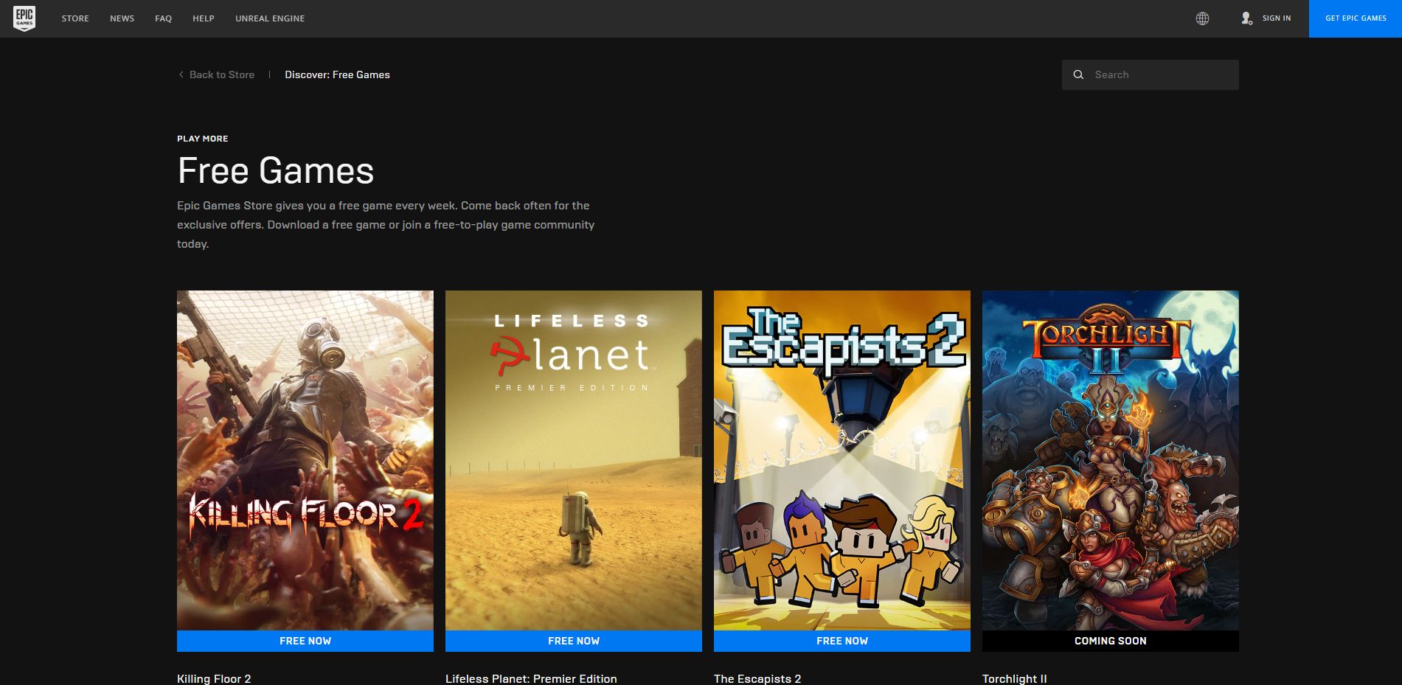Viewport: 1402px width, 685px height.
Task: Open The Escapists 2 cover art
Action: click(x=842, y=460)
